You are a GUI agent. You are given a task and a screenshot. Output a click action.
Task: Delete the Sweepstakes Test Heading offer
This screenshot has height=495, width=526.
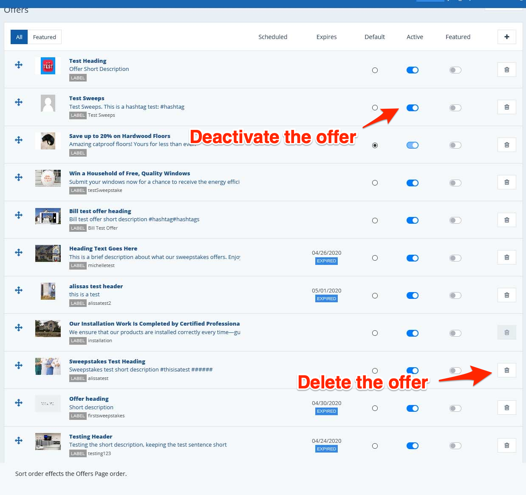(506, 370)
